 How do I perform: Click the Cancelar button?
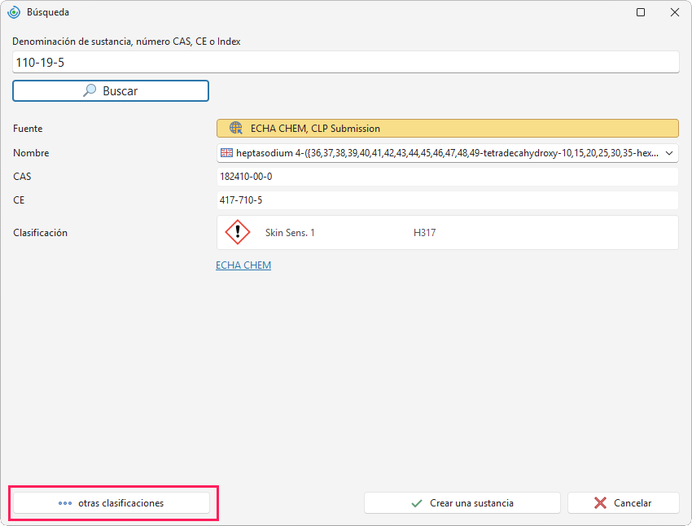point(623,503)
